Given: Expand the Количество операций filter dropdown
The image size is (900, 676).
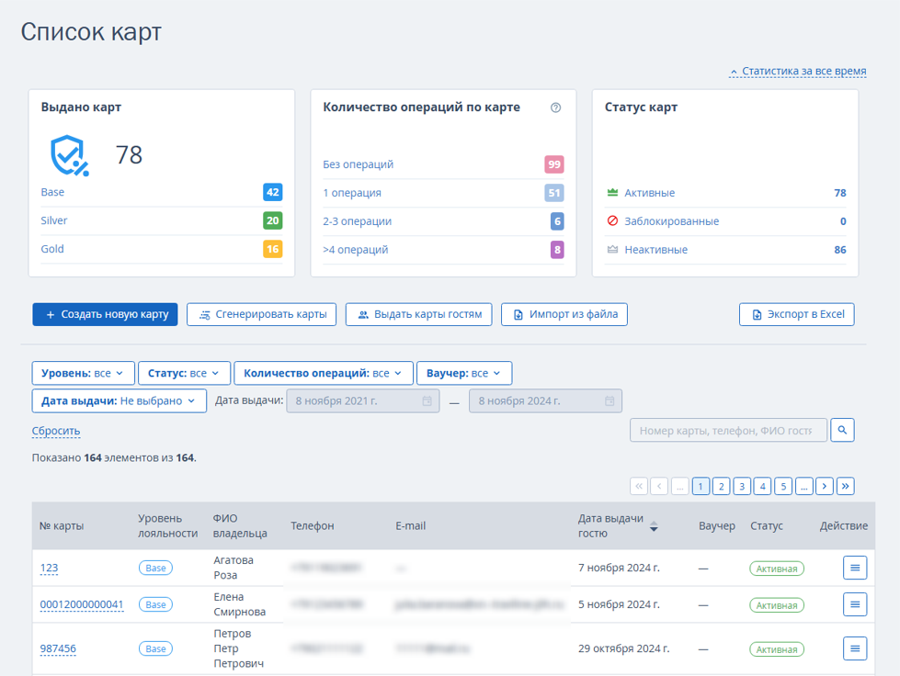Looking at the screenshot, I should click(324, 373).
